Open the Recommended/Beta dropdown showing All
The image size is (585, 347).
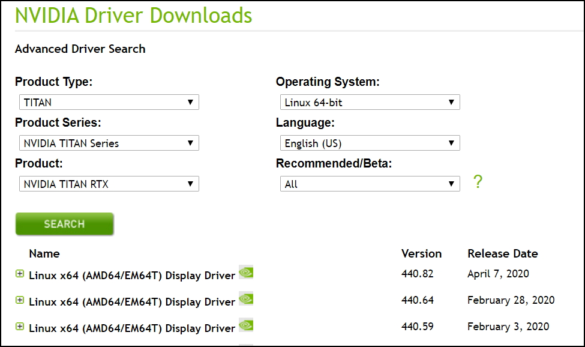(370, 184)
